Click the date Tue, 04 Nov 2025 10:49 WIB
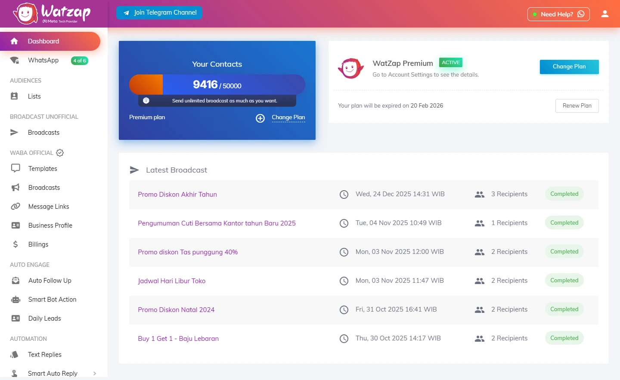620x380 pixels. [398, 223]
